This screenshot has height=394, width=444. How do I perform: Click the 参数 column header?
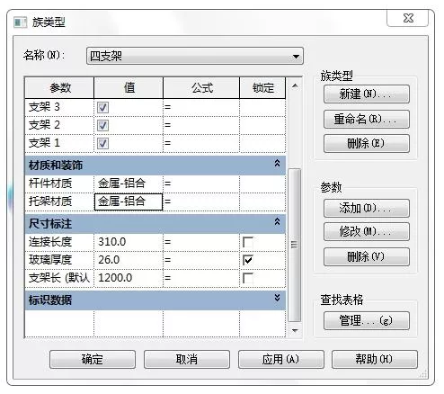59,88
